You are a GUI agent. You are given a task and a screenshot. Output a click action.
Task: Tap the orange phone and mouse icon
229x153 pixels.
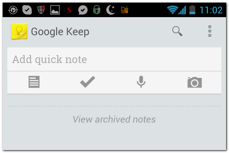(x=125, y=10)
